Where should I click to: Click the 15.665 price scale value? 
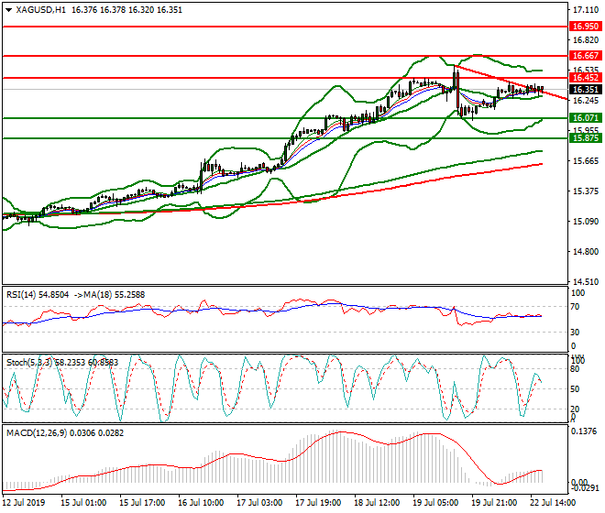pyautogui.click(x=586, y=161)
